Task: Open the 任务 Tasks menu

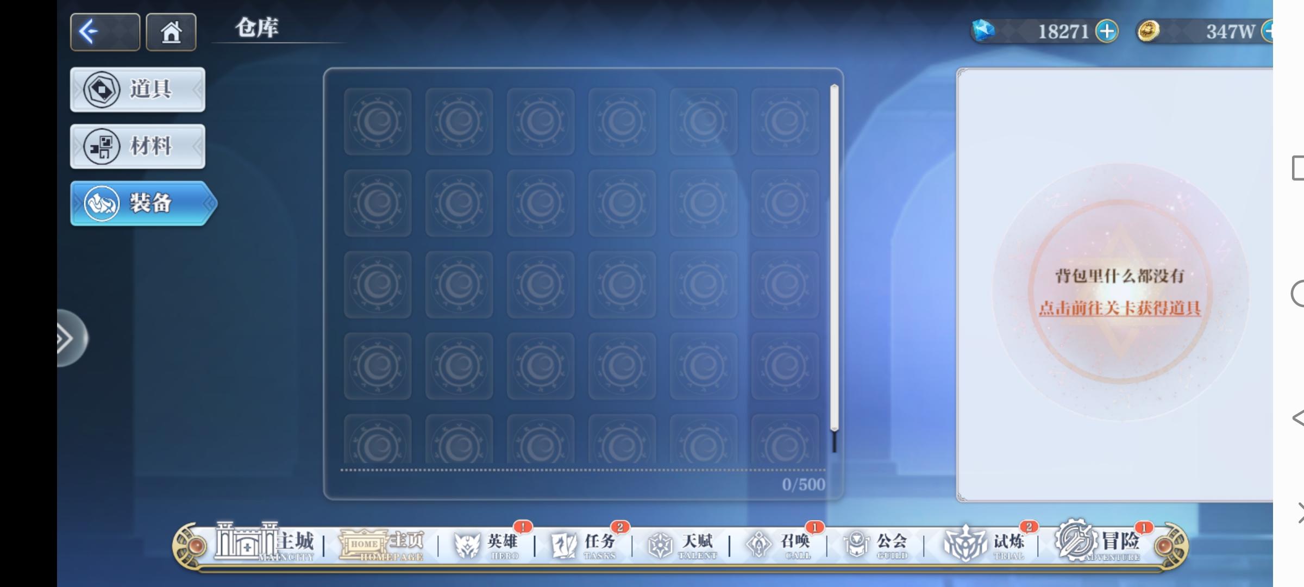Action: coord(584,544)
